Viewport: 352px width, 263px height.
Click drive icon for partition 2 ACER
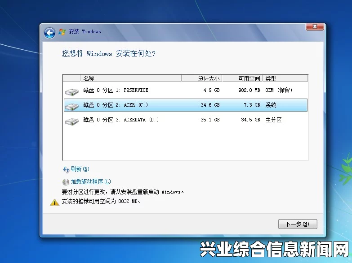tap(71, 107)
